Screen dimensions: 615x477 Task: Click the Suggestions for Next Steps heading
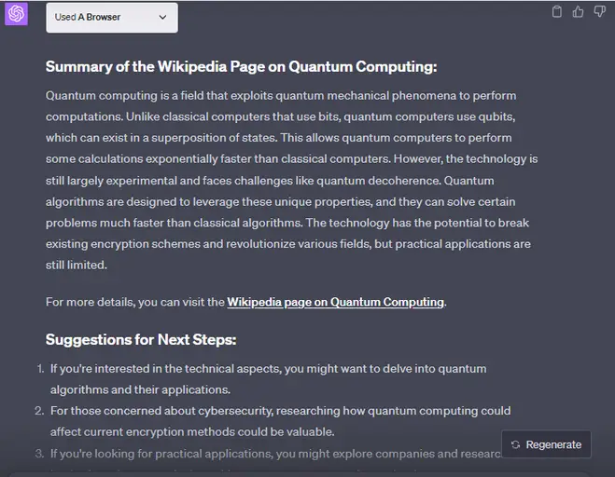pos(141,339)
